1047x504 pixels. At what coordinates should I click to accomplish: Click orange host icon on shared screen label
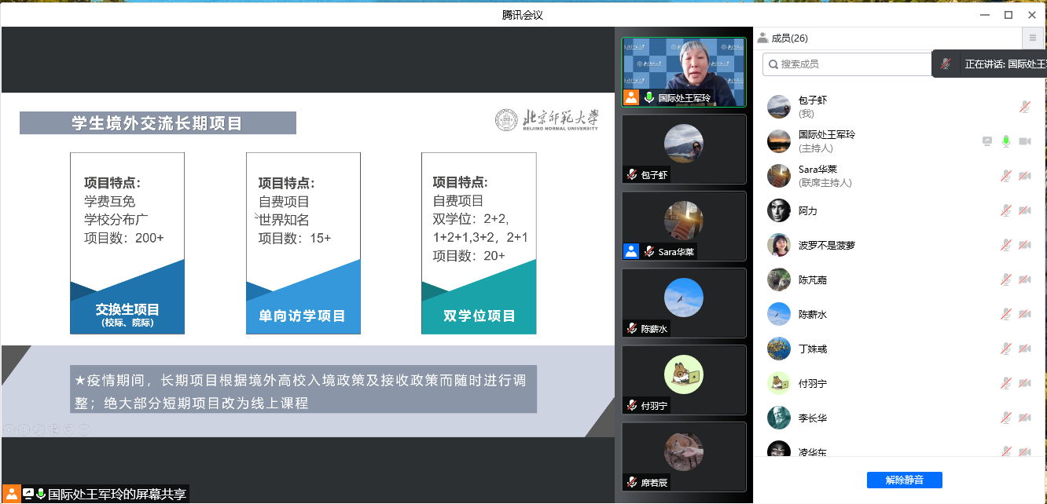[12, 494]
